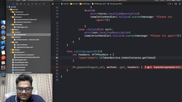
Task: Open Calendar from the dock
Action: pos(3,63)
